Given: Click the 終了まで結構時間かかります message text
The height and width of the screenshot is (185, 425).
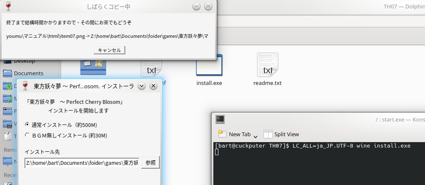Looking at the screenshot, I should (x=69, y=22).
